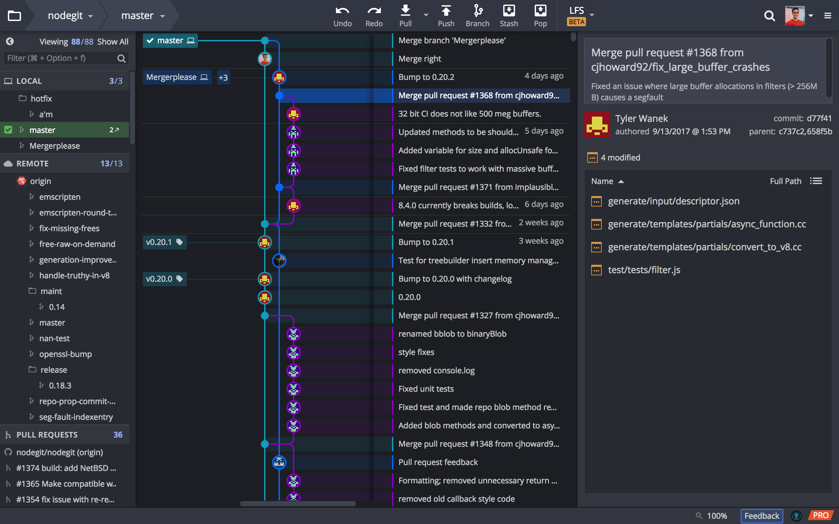Click the modified file icon for test/tests/filter.js
The height and width of the screenshot is (524, 839).
pos(596,270)
